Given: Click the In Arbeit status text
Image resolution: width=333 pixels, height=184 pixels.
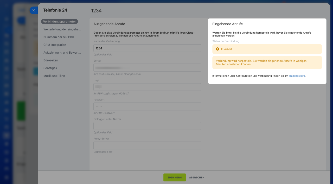Looking at the screenshot, I should [x=226, y=49].
